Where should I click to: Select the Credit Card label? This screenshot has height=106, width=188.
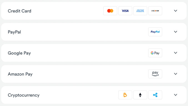(19, 11)
